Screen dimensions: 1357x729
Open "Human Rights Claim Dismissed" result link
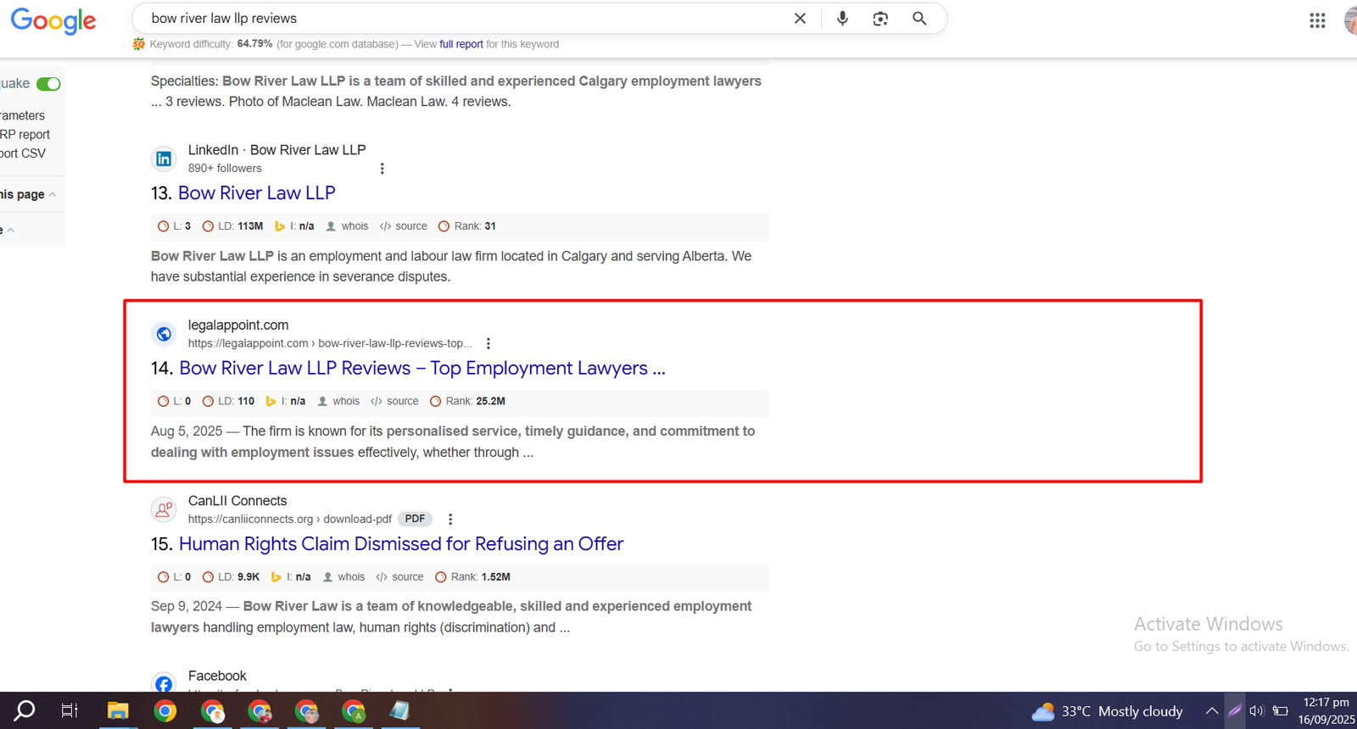(x=400, y=544)
